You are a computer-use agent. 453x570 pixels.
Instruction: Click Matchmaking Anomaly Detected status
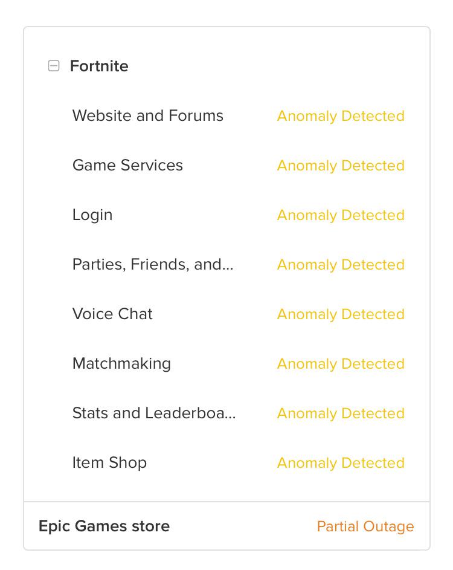(341, 364)
